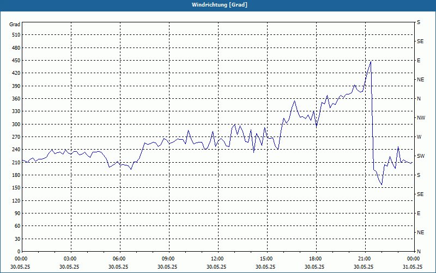Image resolution: width=436 pixels, height=273 pixels.
Task: Click the date 31.05.25 on the x-axis
Action: point(413,267)
